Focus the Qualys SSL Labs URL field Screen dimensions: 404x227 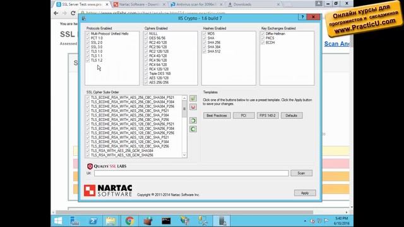click(x=191, y=173)
